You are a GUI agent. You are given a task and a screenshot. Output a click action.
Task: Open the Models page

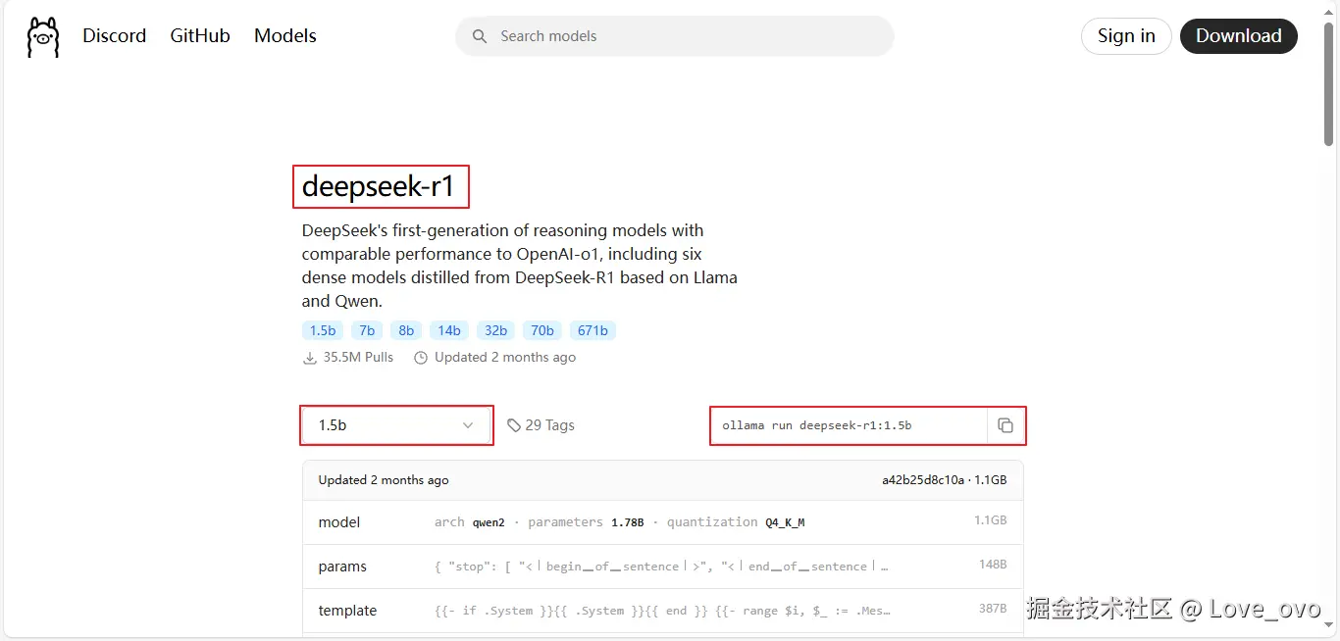pyautogui.click(x=285, y=36)
